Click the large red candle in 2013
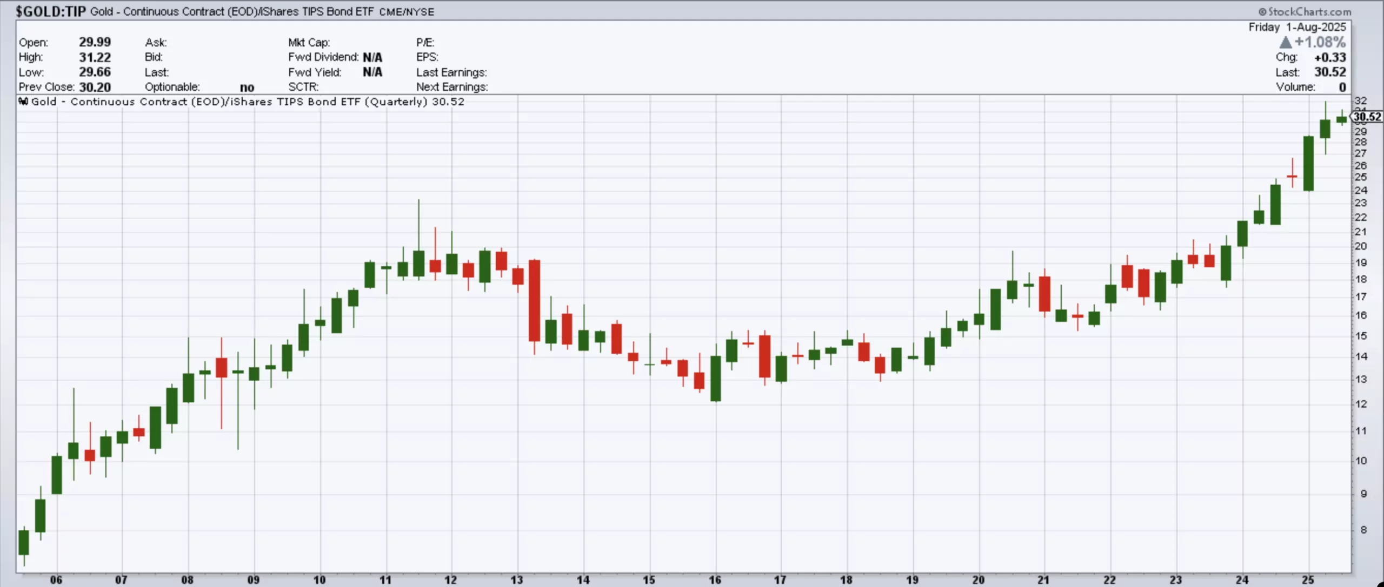This screenshot has width=1384, height=587. [x=534, y=300]
